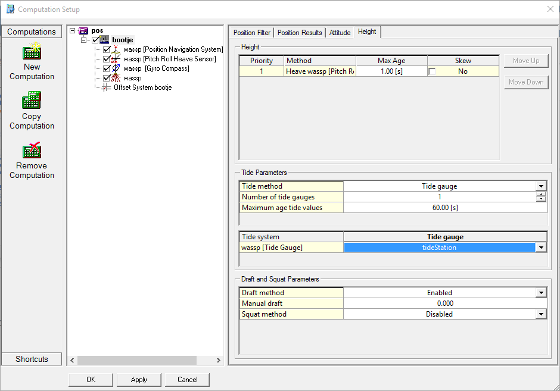The image size is (560, 391).
Task: Click the tree panel horizontal scrollbar
Action: click(x=136, y=361)
